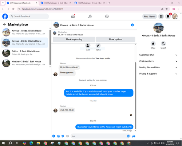Expand the Chat members section
The height and width of the screenshot is (146, 182).
(158, 61)
